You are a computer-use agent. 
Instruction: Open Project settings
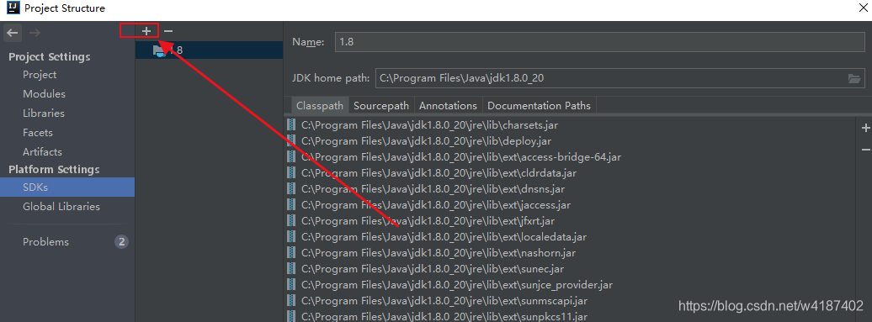pyautogui.click(x=40, y=74)
